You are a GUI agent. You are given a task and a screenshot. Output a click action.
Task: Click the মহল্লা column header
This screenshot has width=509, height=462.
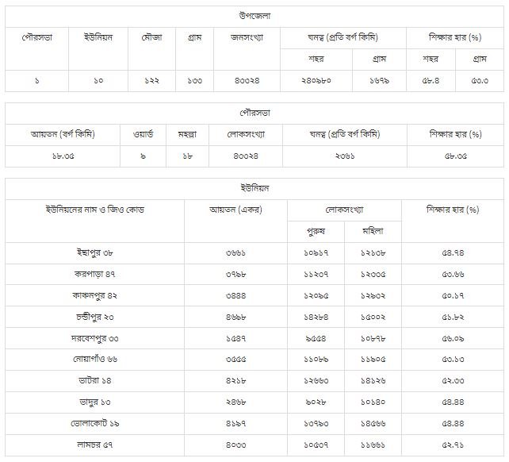point(187,133)
